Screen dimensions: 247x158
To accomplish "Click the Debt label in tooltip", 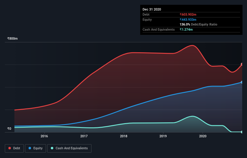I will (146, 14).
